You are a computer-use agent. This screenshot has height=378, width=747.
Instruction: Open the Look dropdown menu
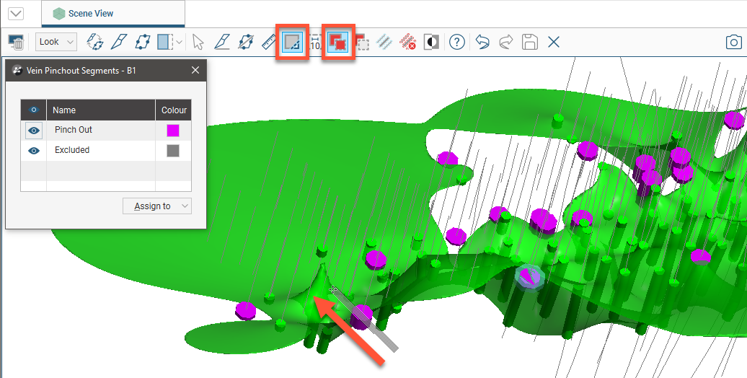(56, 42)
